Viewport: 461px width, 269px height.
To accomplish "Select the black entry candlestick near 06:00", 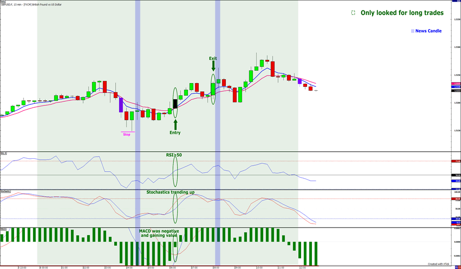I will (x=175, y=104).
